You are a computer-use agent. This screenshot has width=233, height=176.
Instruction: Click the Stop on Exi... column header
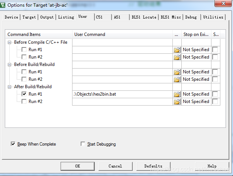pos(196,34)
